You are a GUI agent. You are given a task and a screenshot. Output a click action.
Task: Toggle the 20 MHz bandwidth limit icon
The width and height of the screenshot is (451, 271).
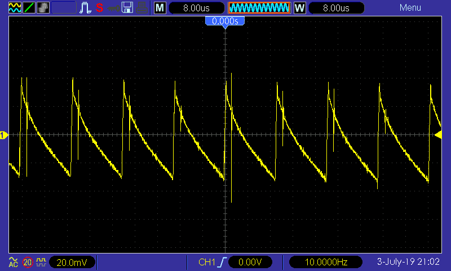coord(28,262)
